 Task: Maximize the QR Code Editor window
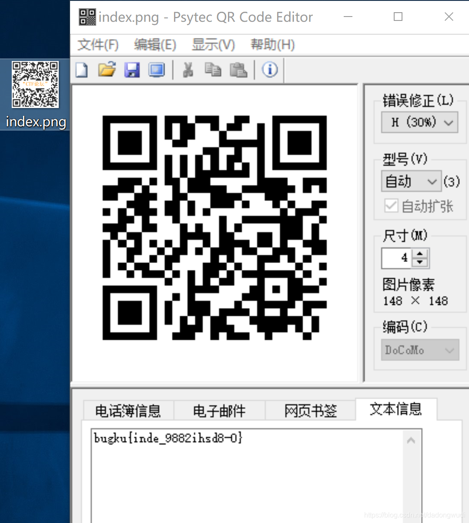[x=398, y=17]
